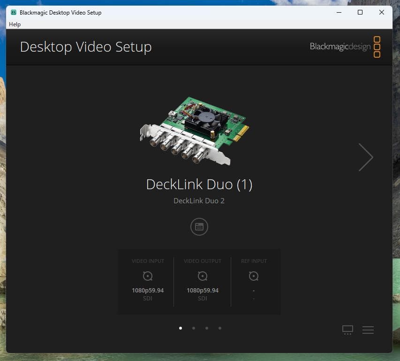Click the app icon in title bar
400x361 pixels.
tap(14, 12)
